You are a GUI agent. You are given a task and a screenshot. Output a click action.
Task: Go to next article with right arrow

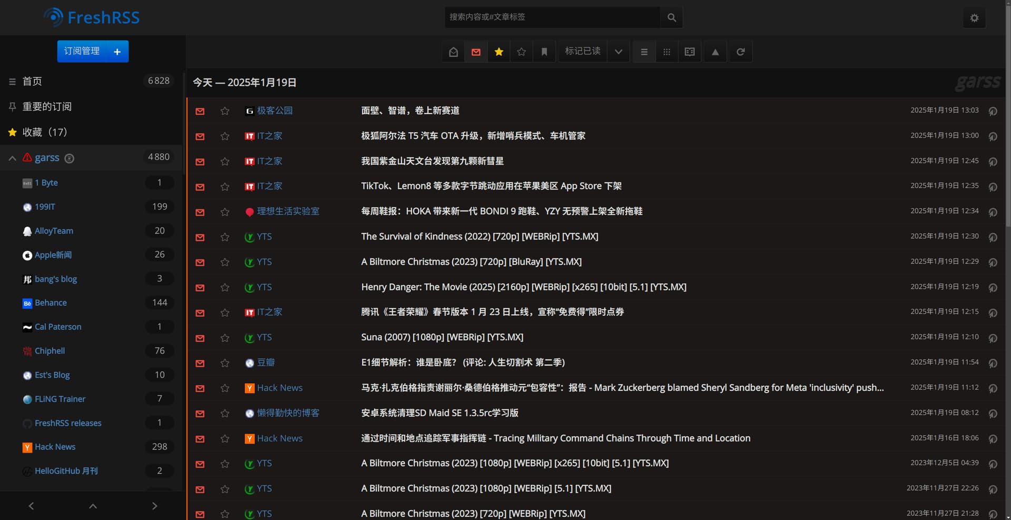click(x=154, y=506)
